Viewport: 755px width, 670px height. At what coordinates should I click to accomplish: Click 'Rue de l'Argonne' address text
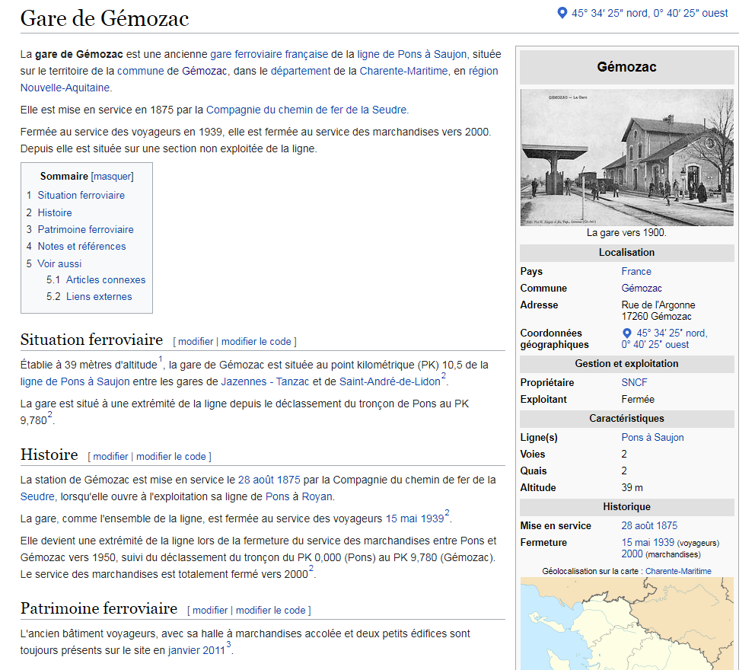coord(658,305)
